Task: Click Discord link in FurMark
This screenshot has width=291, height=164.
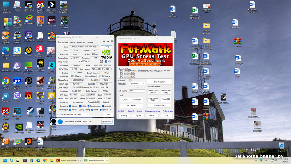Action: (131, 111)
